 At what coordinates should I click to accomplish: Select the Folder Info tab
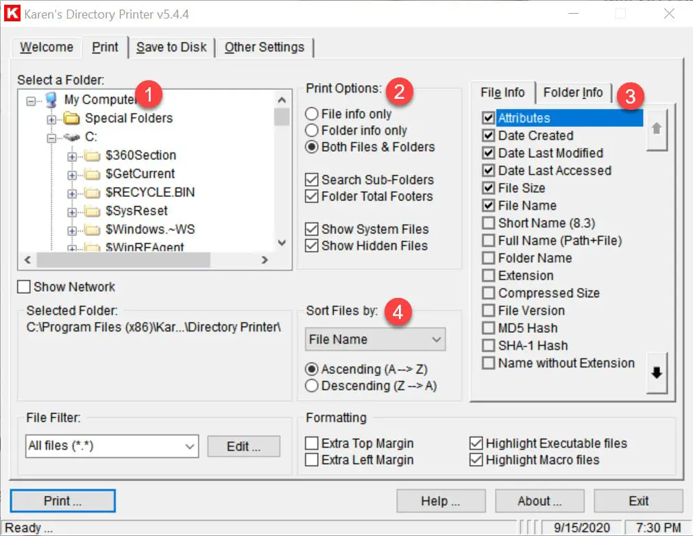573,93
